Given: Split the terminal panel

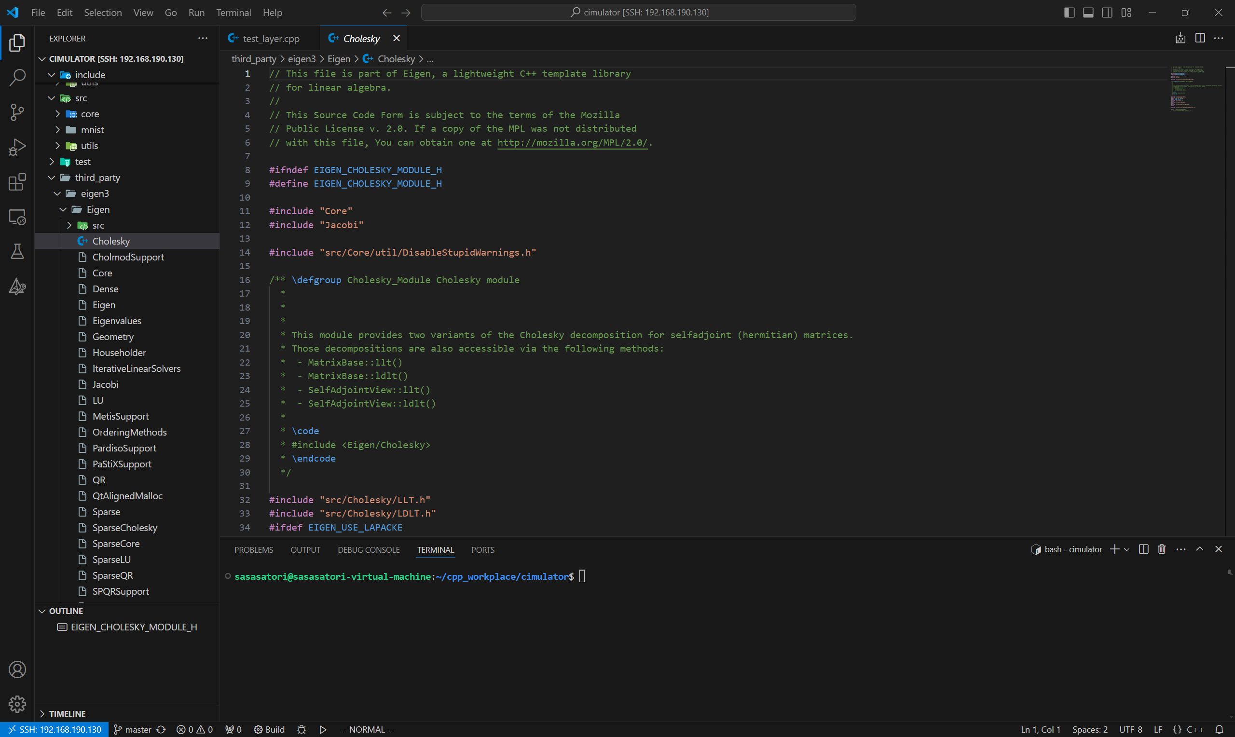Looking at the screenshot, I should (1143, 549).
